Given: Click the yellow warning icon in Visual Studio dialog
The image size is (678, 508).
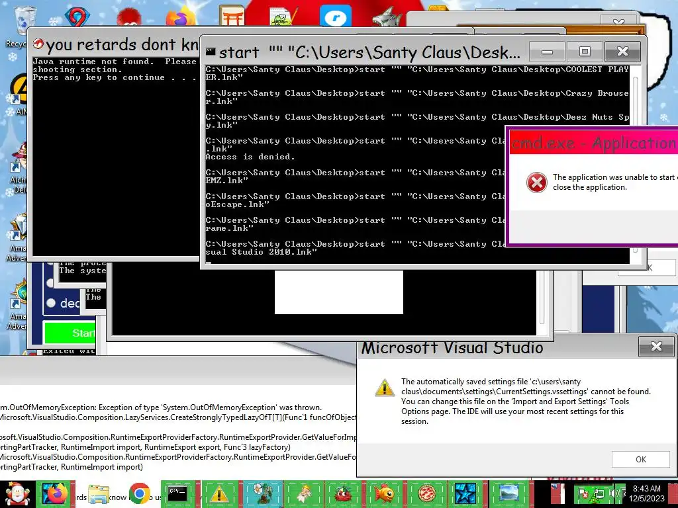Looking at the screenshot, I should tap(385, 388).
